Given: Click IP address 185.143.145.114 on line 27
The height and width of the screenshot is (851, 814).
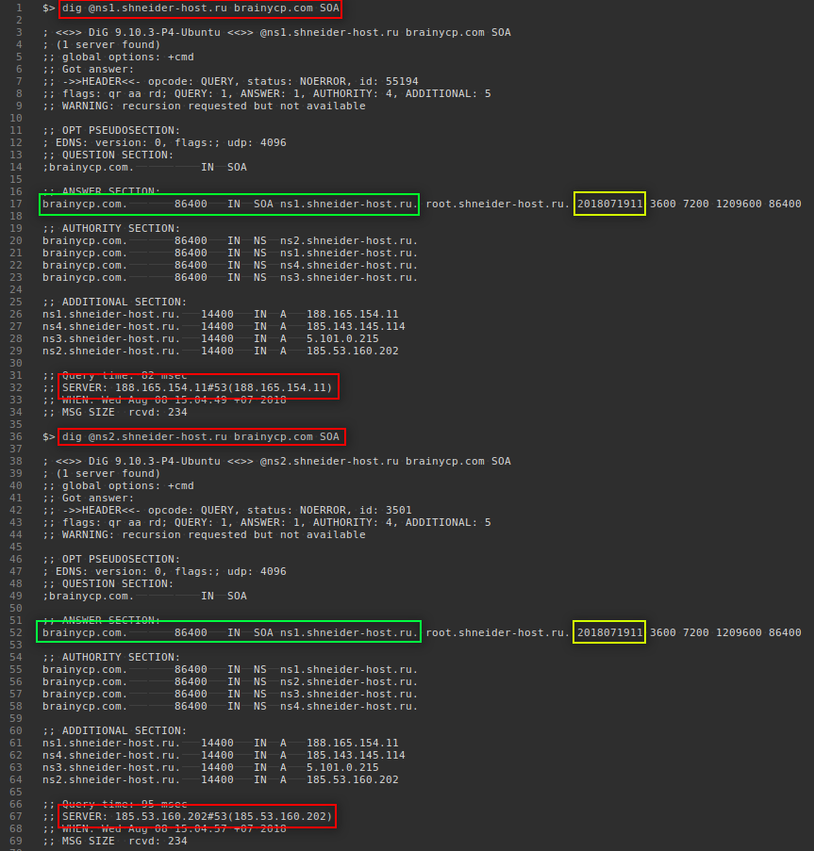Looking at the screenshot, I should tap(355, 327).
